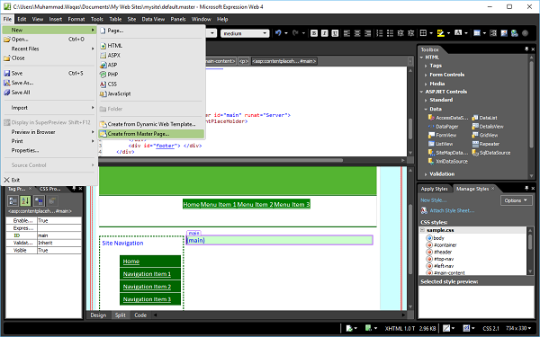Click the Underline formatting icon
540x337 pixels.
click(335, 33)
